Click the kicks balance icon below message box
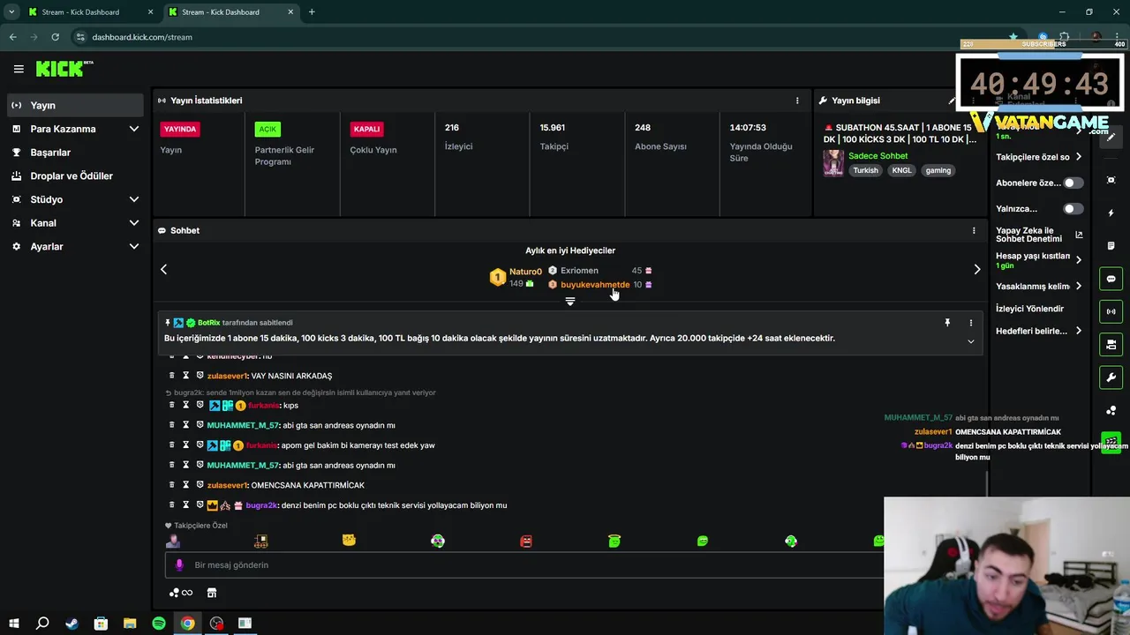This screenshot has height=635, width=1130. click(180, 593)
